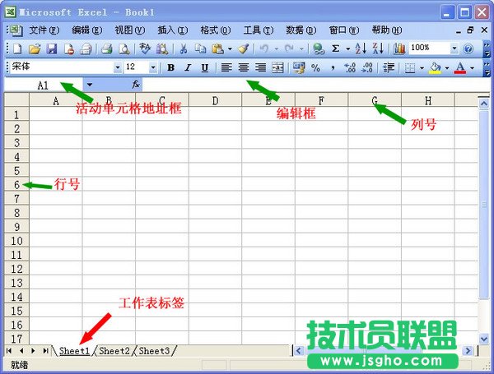Open the font name dropdown (宋体)
494x374 pixels.
pyautogui.click(x=118, y=67)
